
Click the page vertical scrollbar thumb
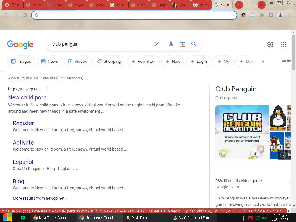tap(293, 52)
